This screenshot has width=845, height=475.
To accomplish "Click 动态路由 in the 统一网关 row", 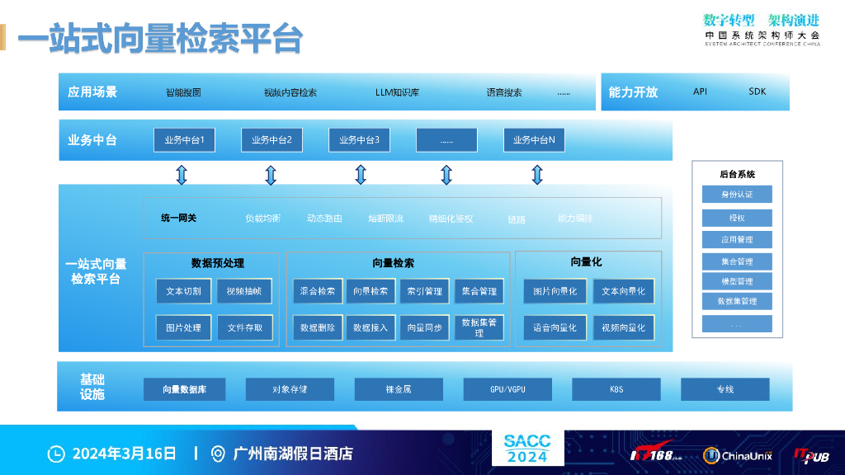I will [324, 218].
